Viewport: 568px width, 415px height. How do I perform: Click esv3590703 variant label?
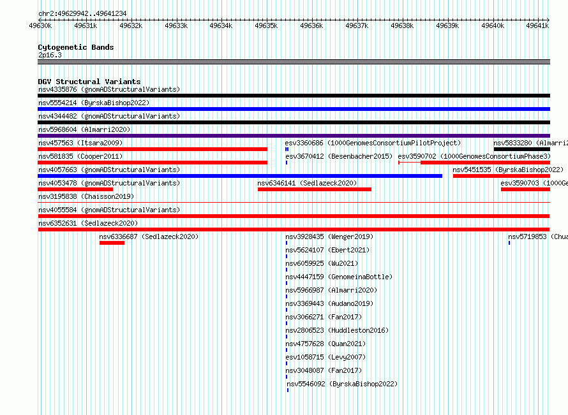click(x=534, y=183)
